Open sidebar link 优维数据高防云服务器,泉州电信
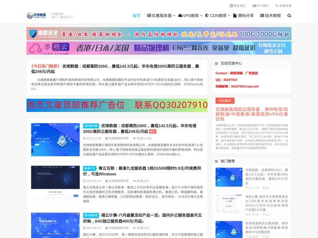 pyautogui.click(x=266, y=228)
